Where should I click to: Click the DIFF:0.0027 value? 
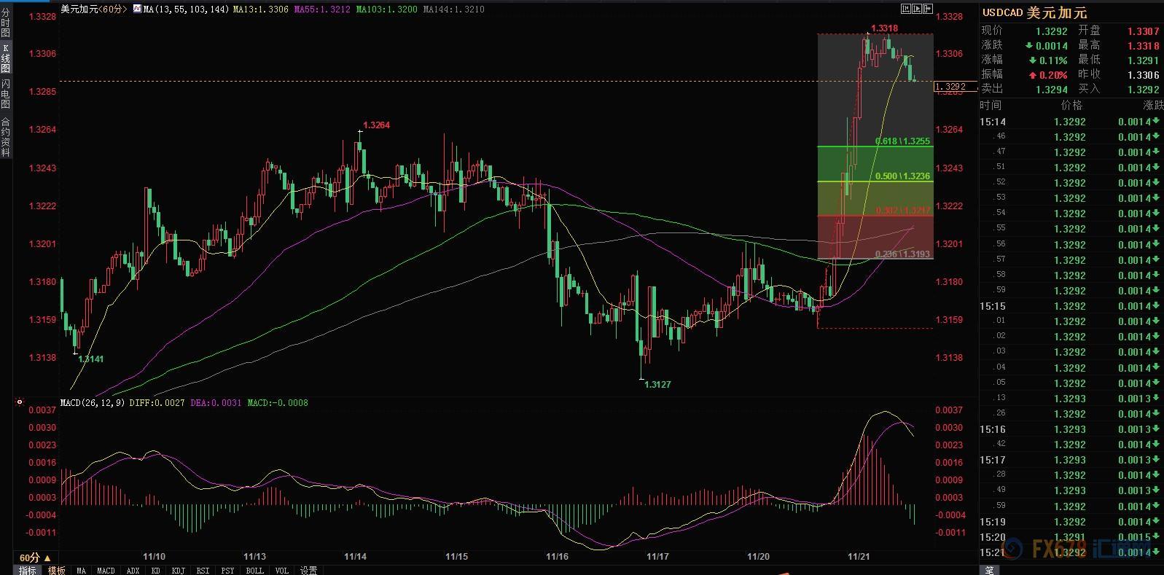click(x=157, y=402)
